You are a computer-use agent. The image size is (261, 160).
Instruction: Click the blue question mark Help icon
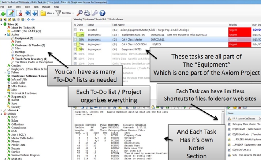102,13
